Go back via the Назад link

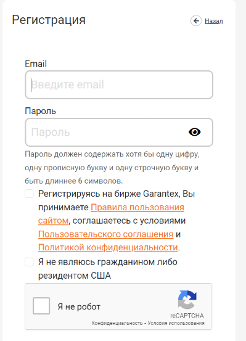(x=214, y=21)
